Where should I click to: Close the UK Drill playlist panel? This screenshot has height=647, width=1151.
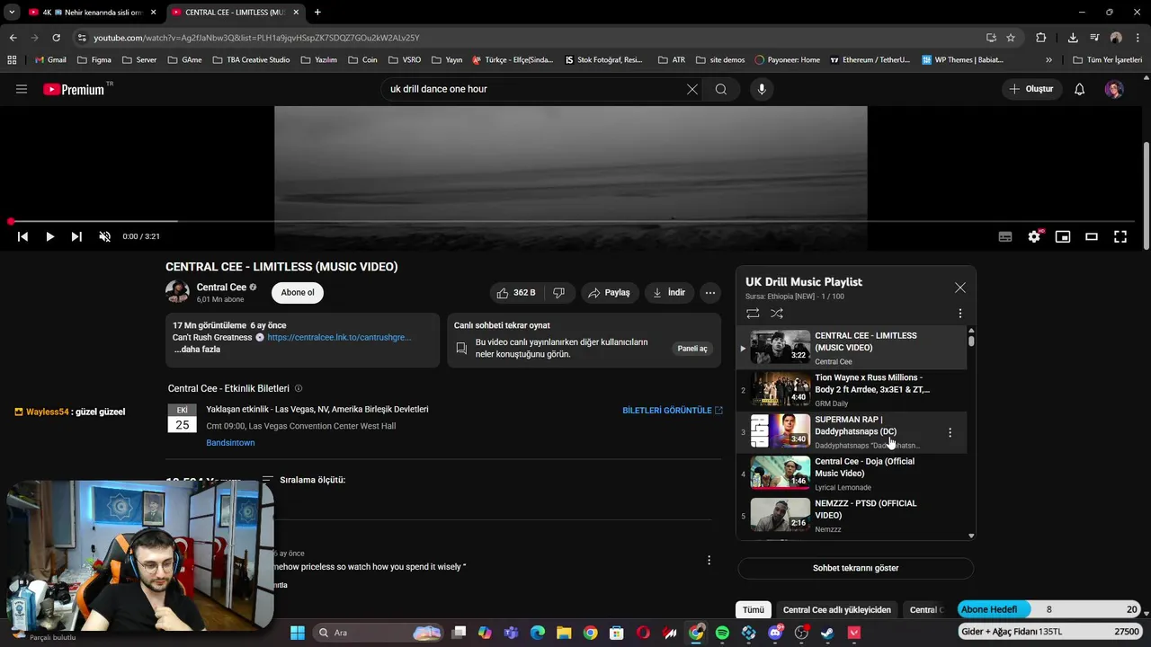pos(959,288)
